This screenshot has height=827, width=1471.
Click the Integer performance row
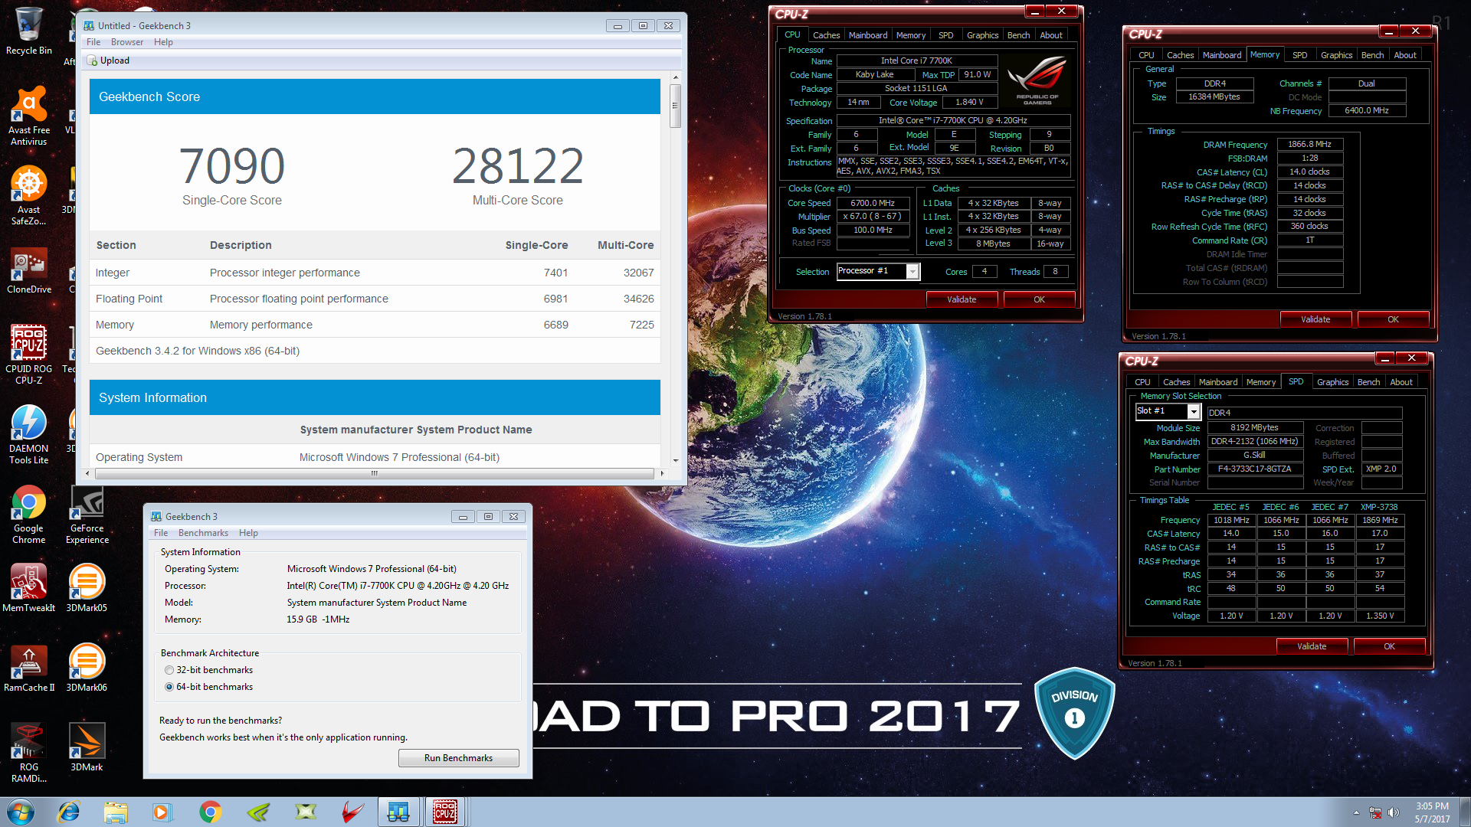[x=375, y=273]
